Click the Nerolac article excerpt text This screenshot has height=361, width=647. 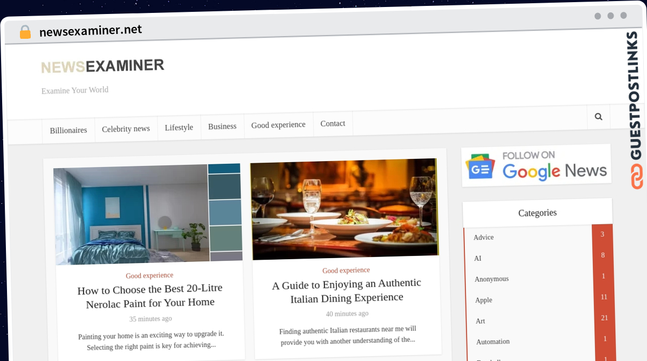point(151,341)
